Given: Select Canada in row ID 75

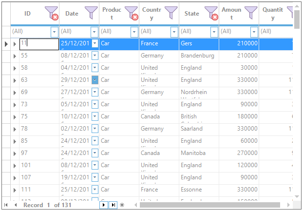Looking at the screenshot, I should (159, 117).
